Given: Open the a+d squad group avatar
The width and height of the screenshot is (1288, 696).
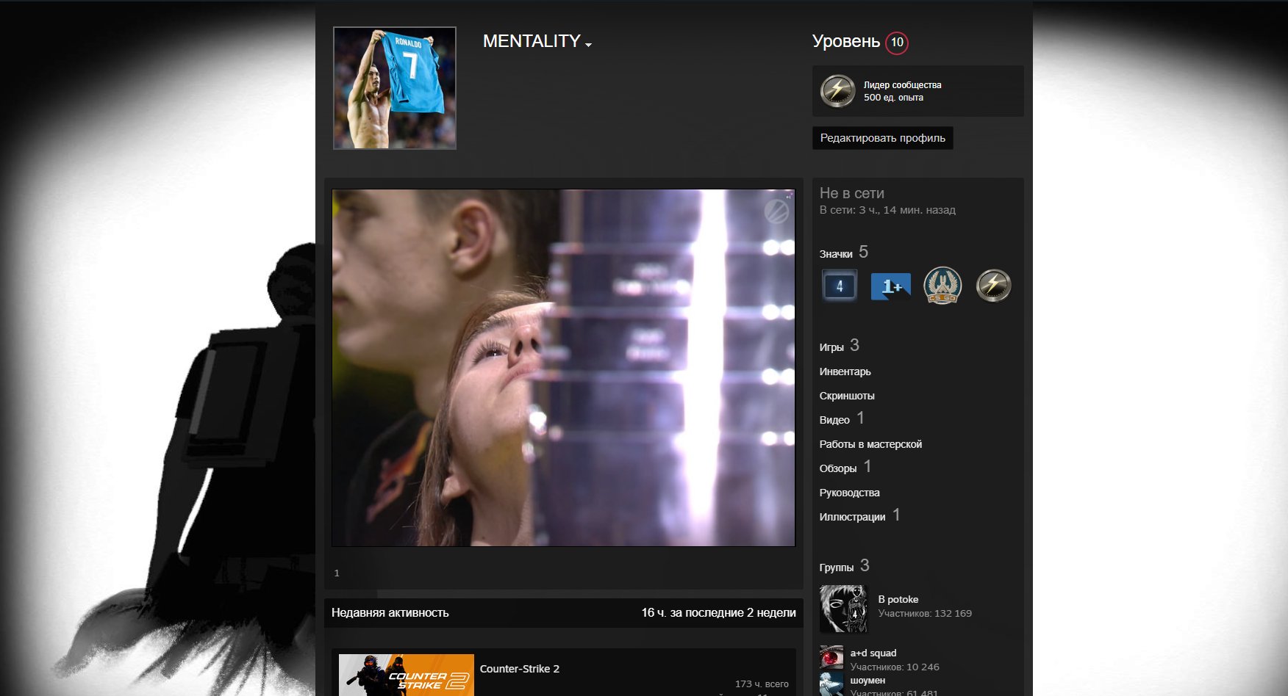Looking at the screenshot, I should (x=831, y=657).
